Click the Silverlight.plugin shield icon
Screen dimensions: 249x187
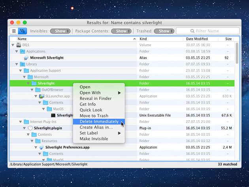pyautogui.click(x=30, y=128)
